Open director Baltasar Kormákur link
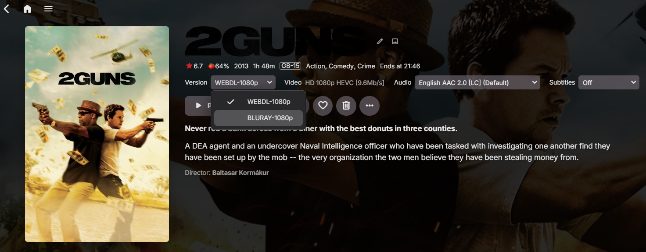Screen dimensions: 646x252 point(240,173)
